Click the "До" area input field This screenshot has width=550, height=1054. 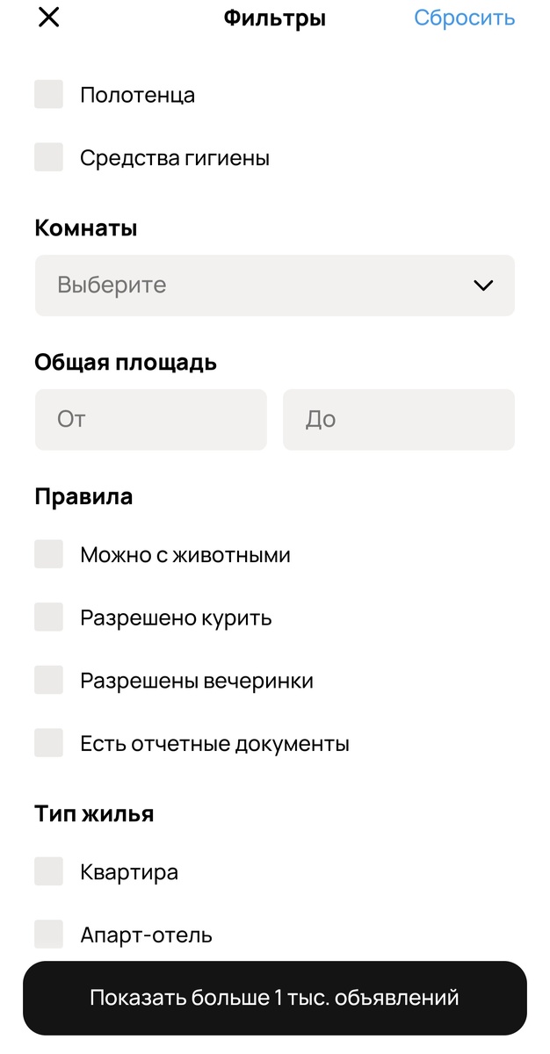(x=398, y=419)
